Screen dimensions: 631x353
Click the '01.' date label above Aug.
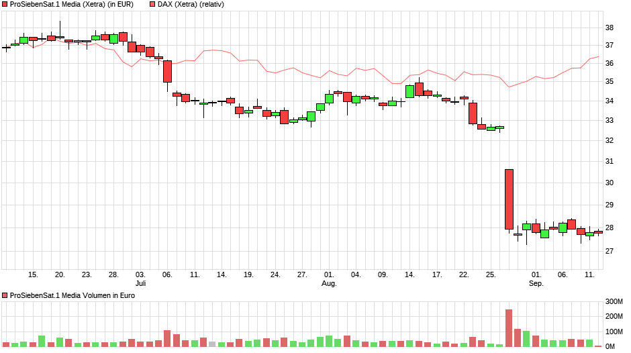pyautogui.click(x=329, y=274)
